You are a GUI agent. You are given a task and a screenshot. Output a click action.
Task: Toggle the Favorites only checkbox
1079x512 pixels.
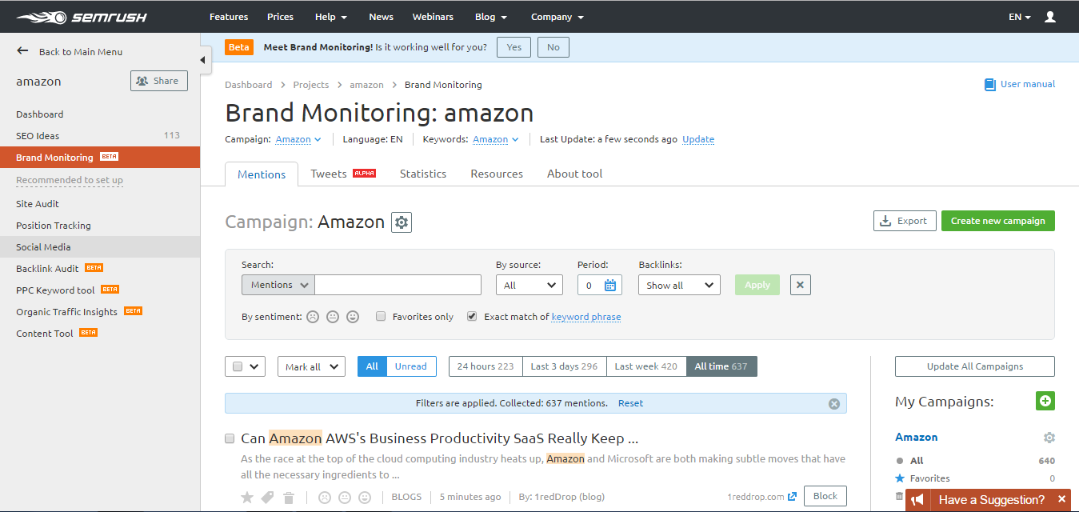(x=381, y=316)
